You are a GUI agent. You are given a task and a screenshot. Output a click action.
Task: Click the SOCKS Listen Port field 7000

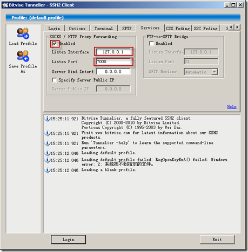113,62
